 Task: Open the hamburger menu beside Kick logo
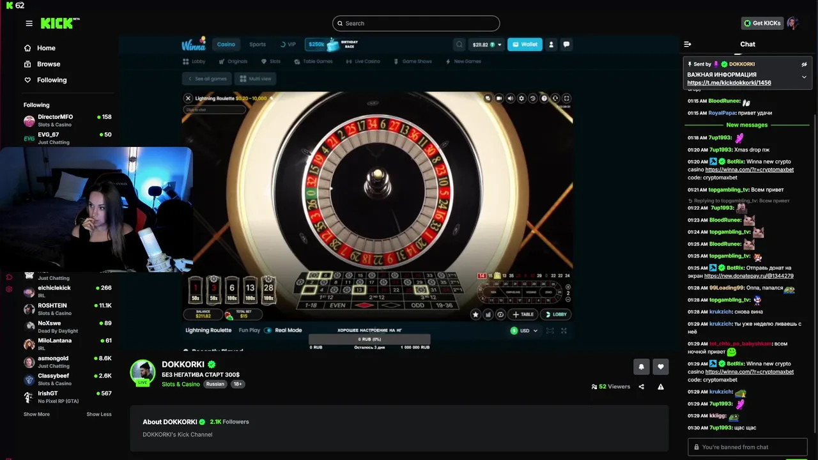[x=29, y=24]
